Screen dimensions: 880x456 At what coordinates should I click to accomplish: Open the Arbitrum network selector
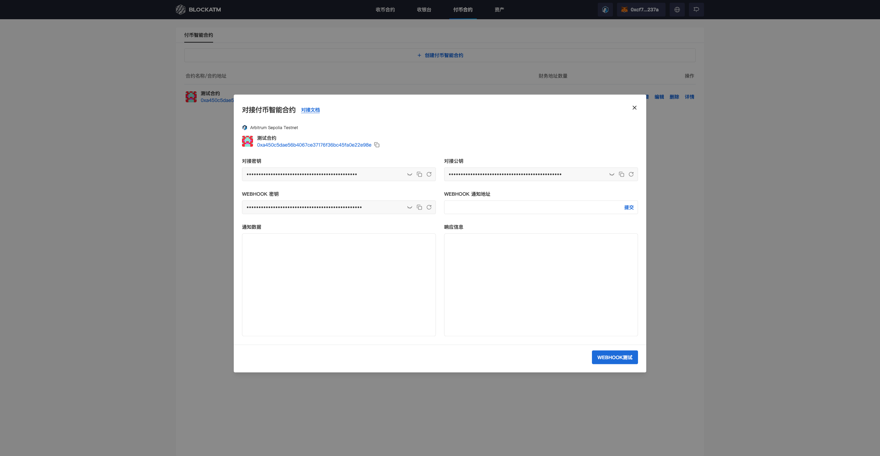coord(605,10)
